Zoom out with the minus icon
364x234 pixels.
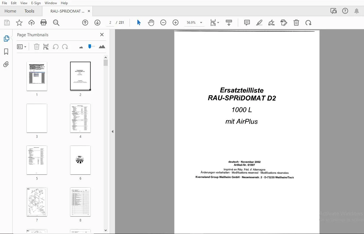(x=163, y=23)
